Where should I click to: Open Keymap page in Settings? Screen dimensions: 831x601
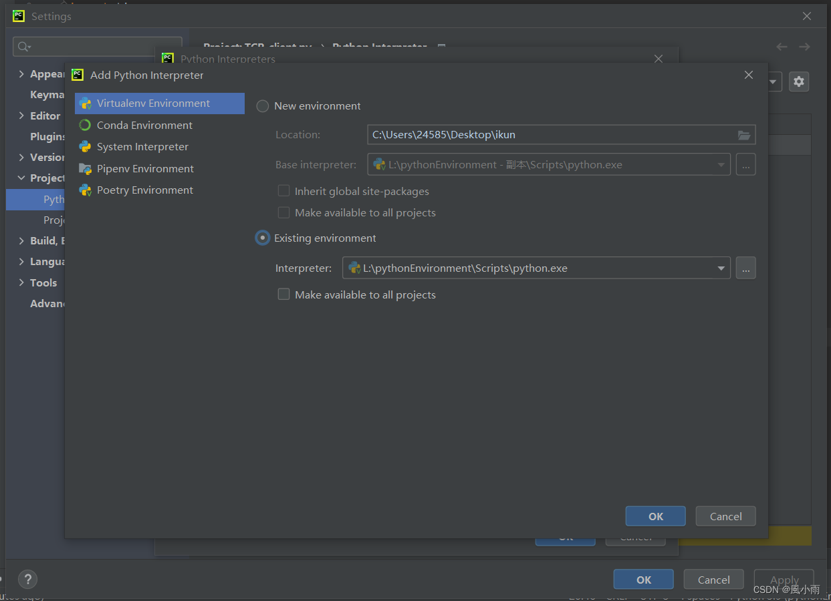tap(47, 95)
